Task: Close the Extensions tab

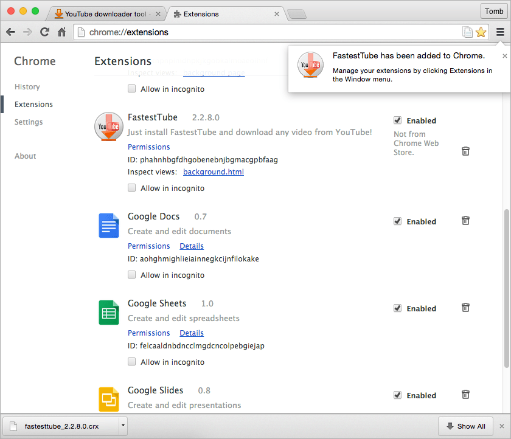Action: pyautogui.click(x=277, y=14)
